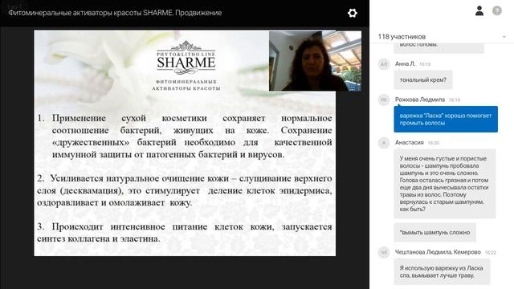Click Чештанова Людмила avatar in chat
Viewport: 514px width, 289px height.
coord(384,252)
